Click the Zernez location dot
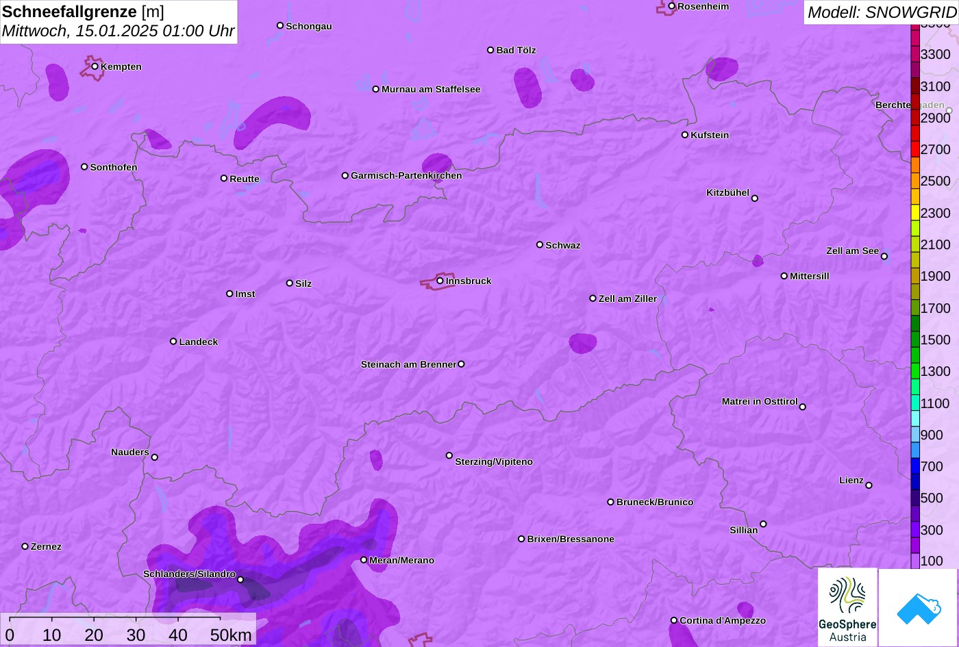Viewport: 959px width, 647px height. [x=25, y=546]
